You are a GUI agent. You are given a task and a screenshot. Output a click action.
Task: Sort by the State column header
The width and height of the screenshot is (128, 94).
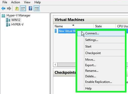(x=104, y=26)
